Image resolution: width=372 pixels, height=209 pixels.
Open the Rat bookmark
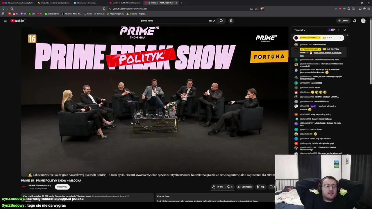23,14
